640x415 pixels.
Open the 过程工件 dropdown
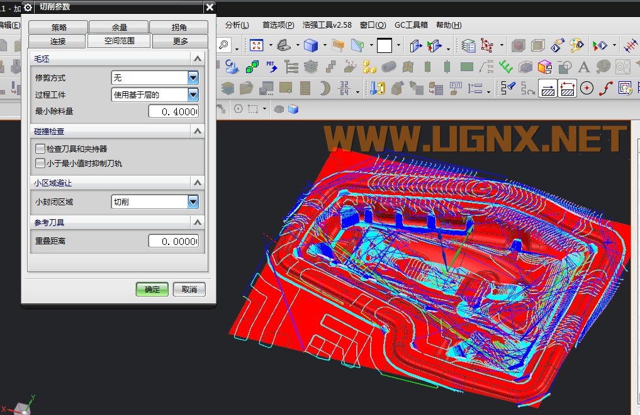(x=193, y=94)
